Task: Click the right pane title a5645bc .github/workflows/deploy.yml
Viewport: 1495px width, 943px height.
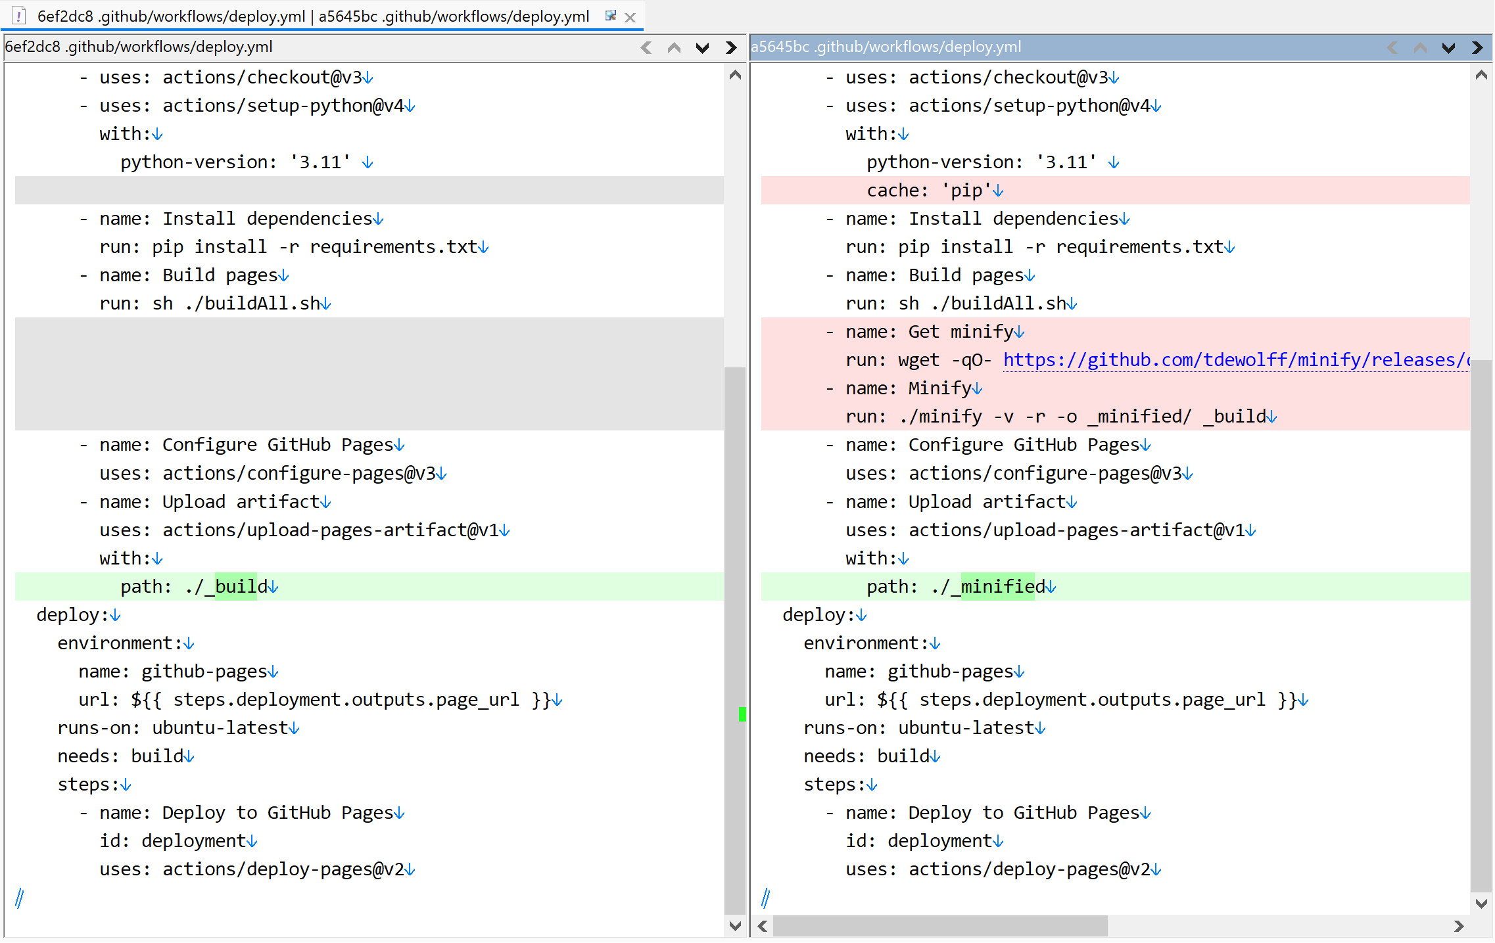Action: point(886,47)
